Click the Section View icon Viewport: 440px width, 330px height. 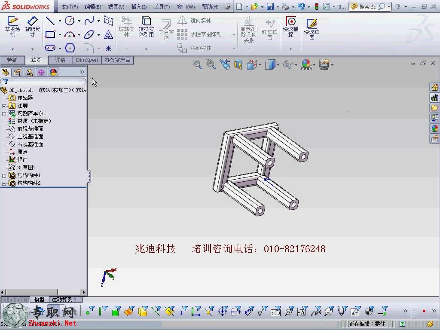238,65
